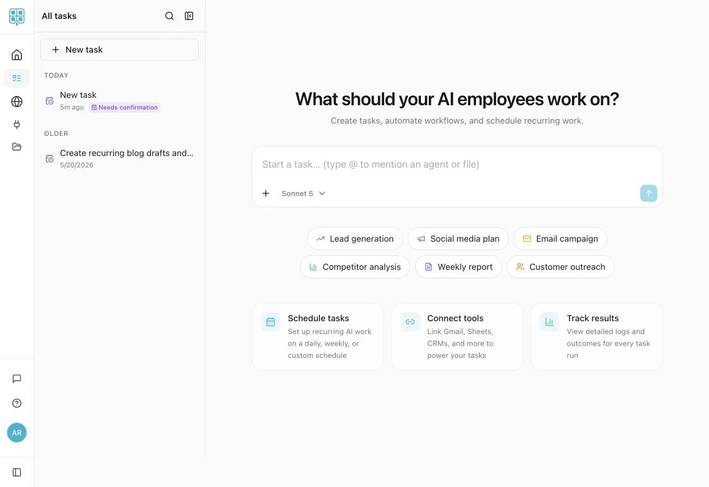The image size is (709, 487).
Task: Open the tasks list sidebar icon
Action: (x=17, y=78)
